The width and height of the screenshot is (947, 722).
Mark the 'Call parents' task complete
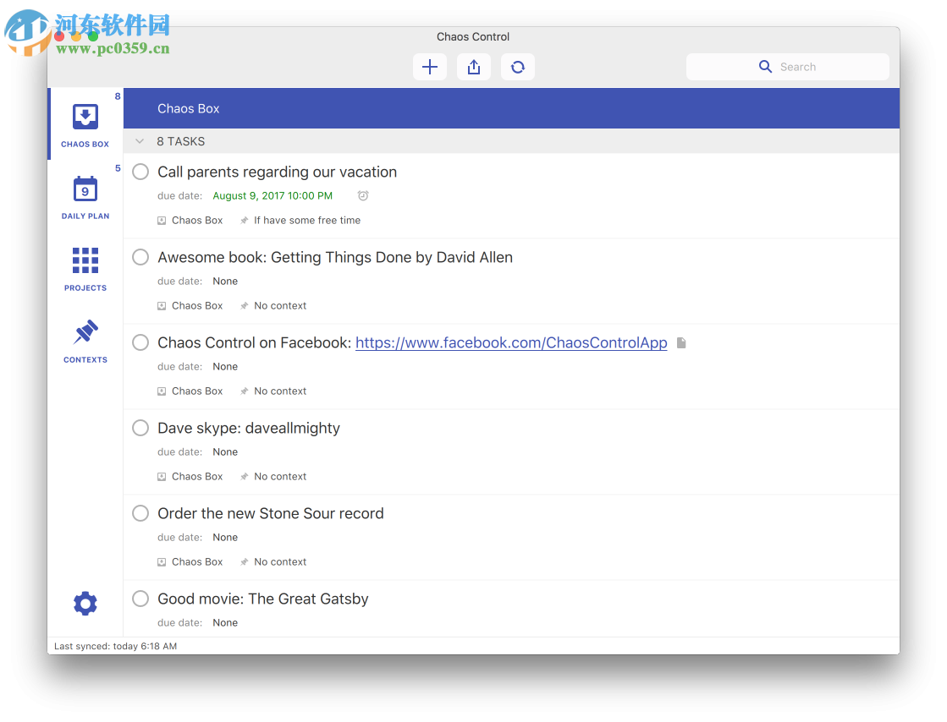tap(140, 172)
